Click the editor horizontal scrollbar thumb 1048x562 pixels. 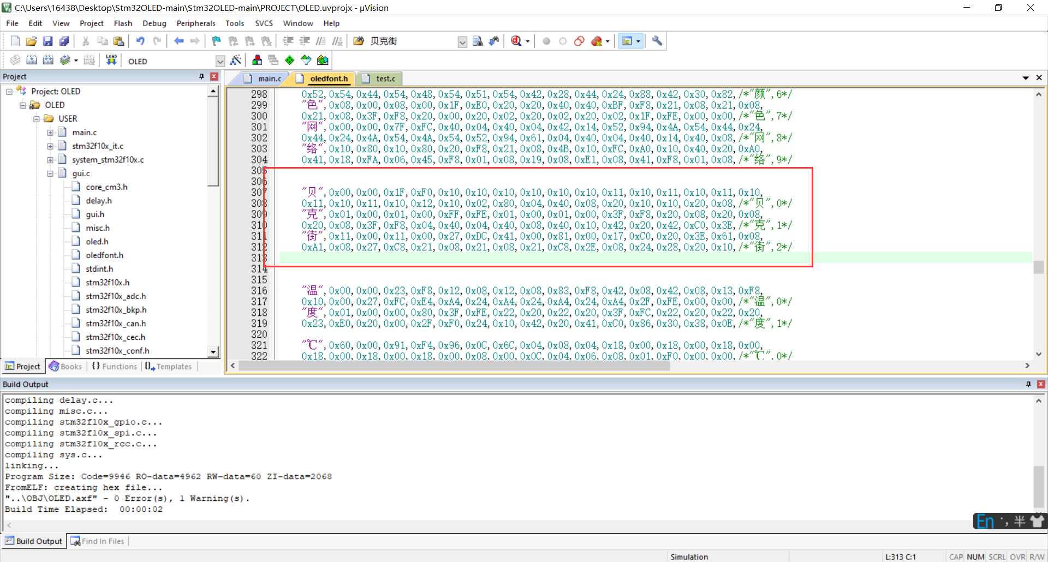[454, 366]
